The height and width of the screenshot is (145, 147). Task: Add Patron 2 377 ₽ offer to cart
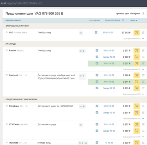click(137, 51)
